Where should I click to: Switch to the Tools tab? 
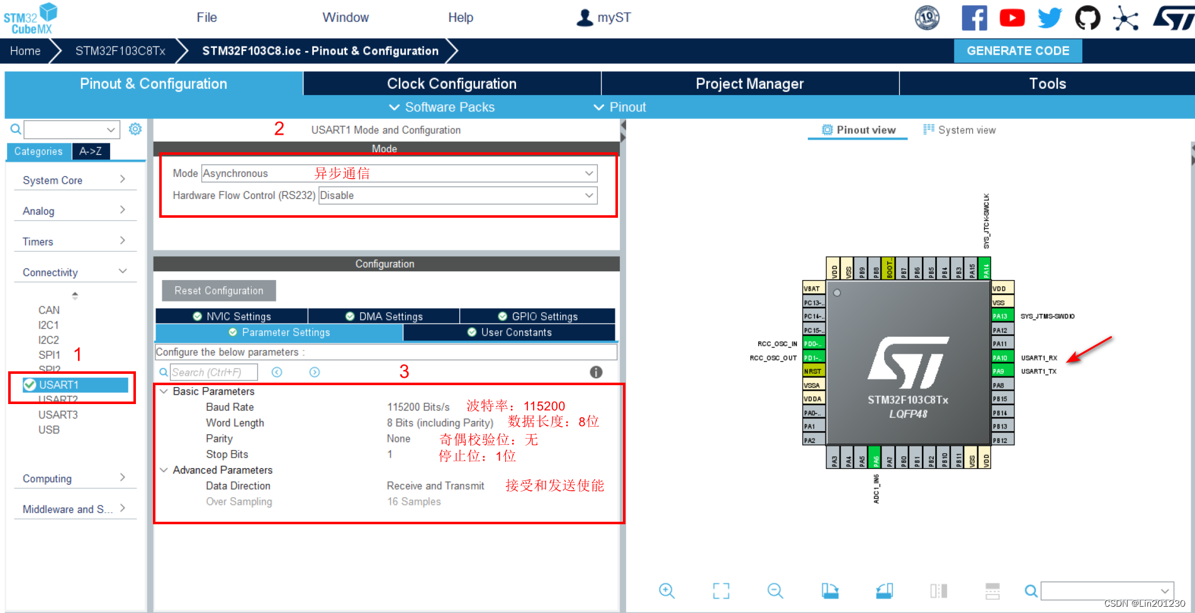[1047, 84]
